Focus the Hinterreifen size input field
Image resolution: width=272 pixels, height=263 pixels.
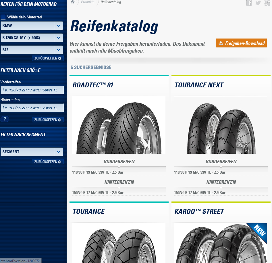click(32, 108)
